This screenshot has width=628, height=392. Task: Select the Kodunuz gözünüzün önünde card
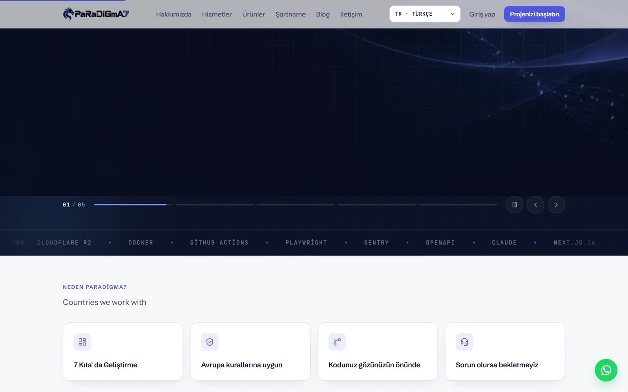378,351
